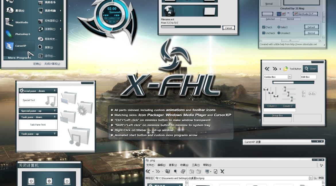The image size is (336, 186).
Task: Open Search in the png explorer toolbar
Action: (175, 171)
